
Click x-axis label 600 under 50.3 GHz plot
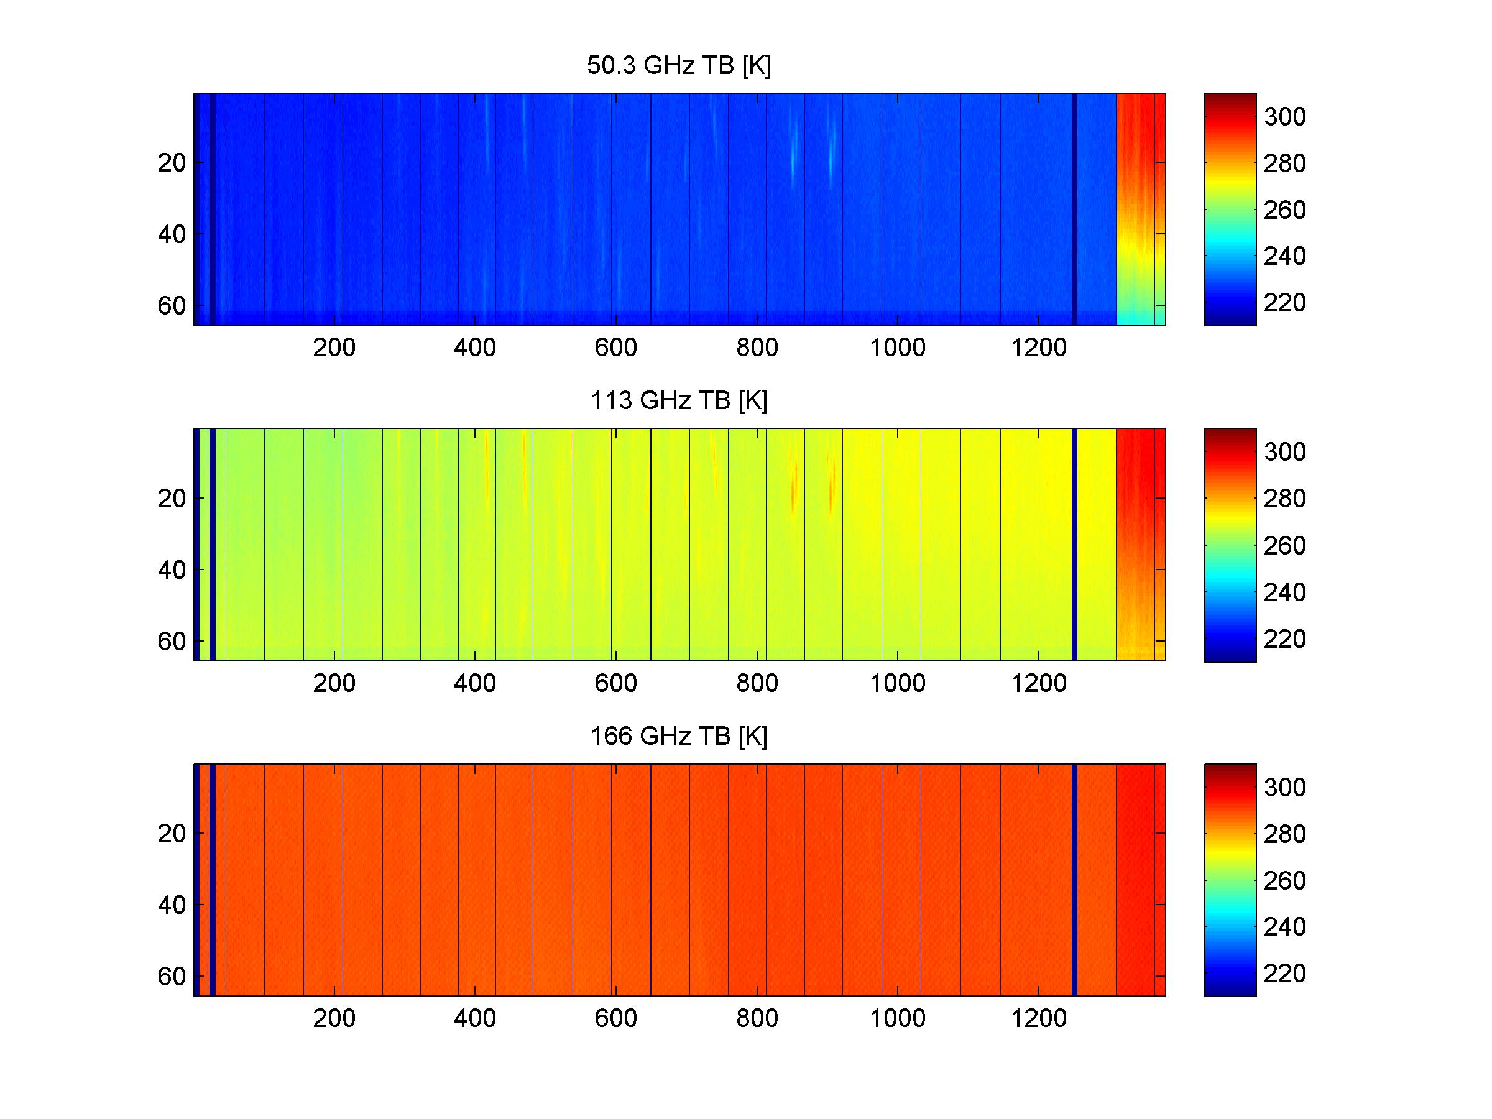click(615, 348)
